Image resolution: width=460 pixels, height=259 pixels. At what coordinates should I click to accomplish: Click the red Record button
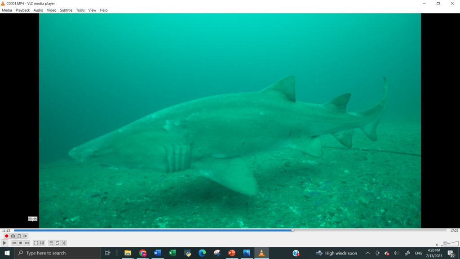(6, 236)
